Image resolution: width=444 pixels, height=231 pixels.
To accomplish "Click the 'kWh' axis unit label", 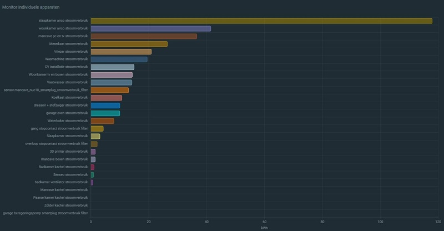I will [265, 228].
